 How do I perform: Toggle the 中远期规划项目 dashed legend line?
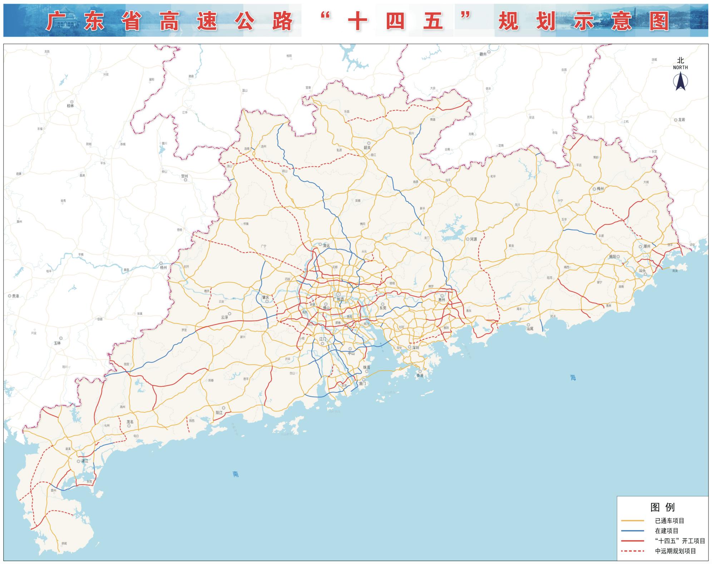coord(632,551)
